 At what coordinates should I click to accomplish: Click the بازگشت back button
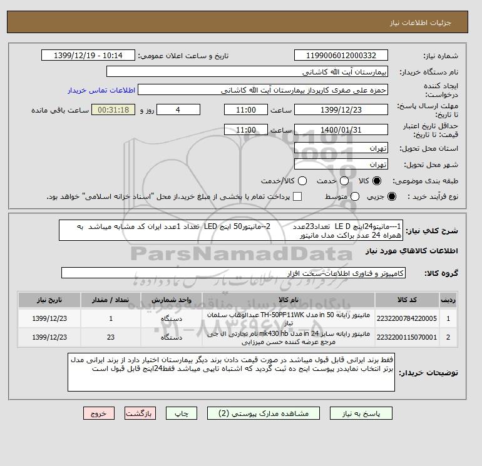[140, 413]
